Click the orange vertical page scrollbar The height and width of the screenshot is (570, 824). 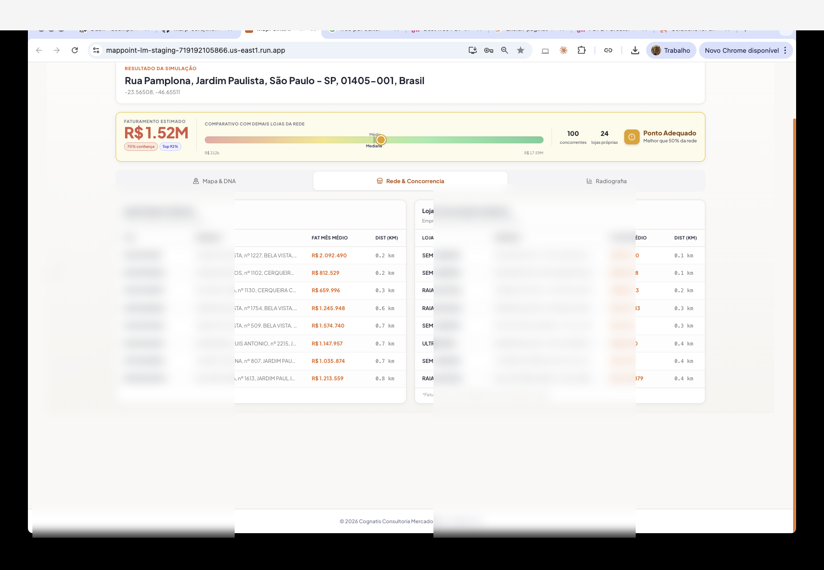pyautogui.click(x=794, y=325)
